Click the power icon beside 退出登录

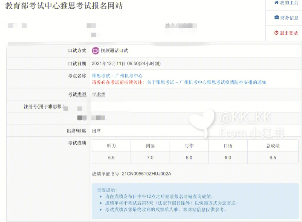(276, 33)
